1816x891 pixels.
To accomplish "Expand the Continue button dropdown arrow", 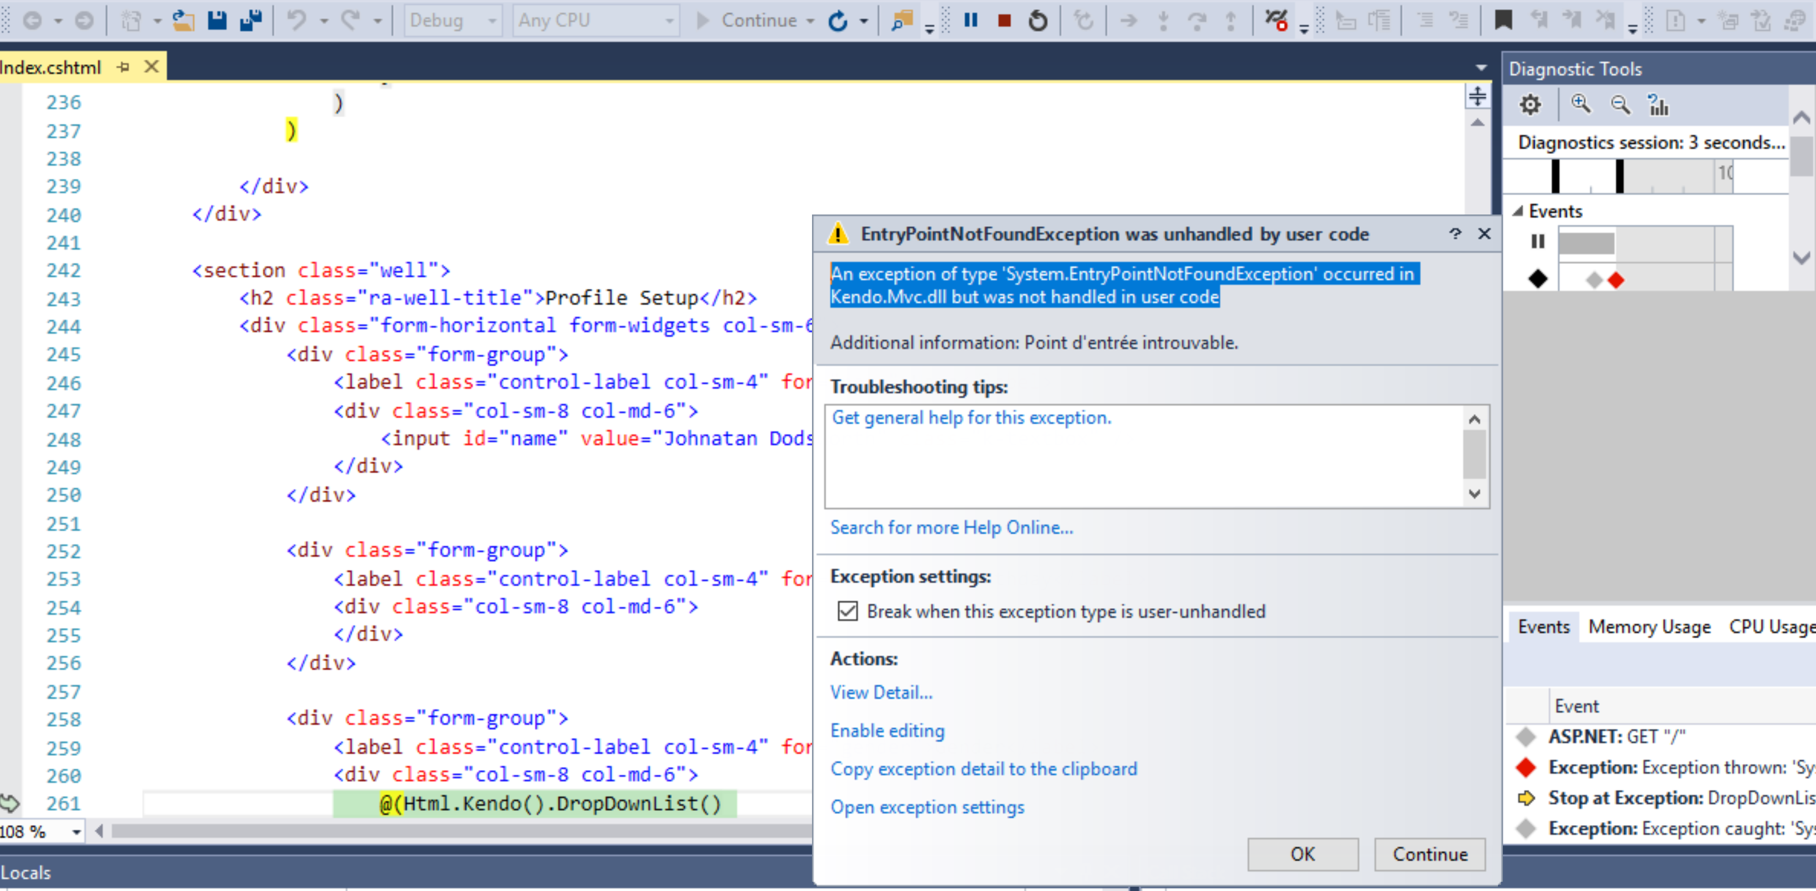I will [810, 21].
